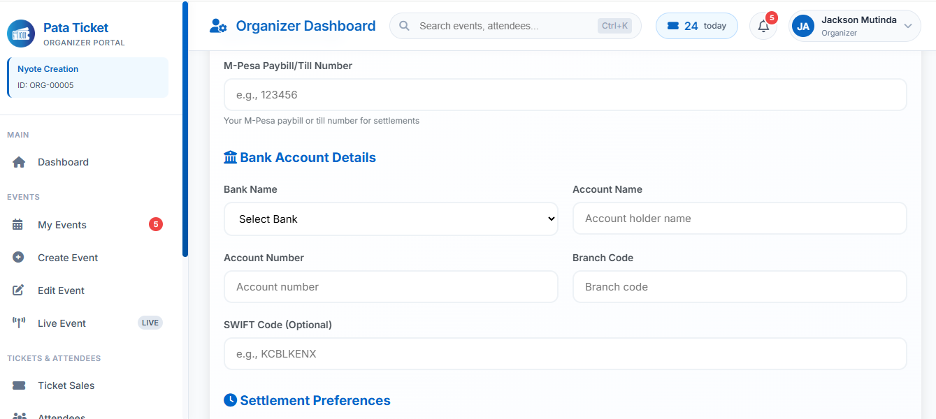Click the Pata Ticket logo
This screenshot has height=419, width=936.
click(x=21, y=34)
